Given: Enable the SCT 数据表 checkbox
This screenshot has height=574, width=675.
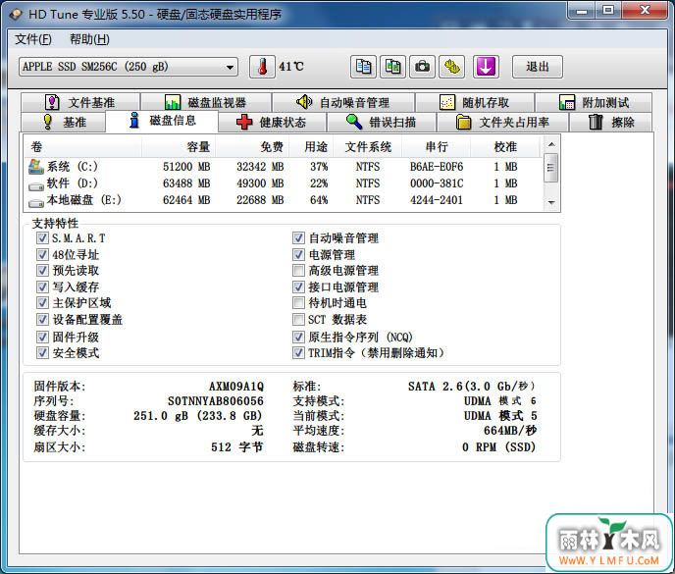Looking at the screenshot, I should pos(298,320).
